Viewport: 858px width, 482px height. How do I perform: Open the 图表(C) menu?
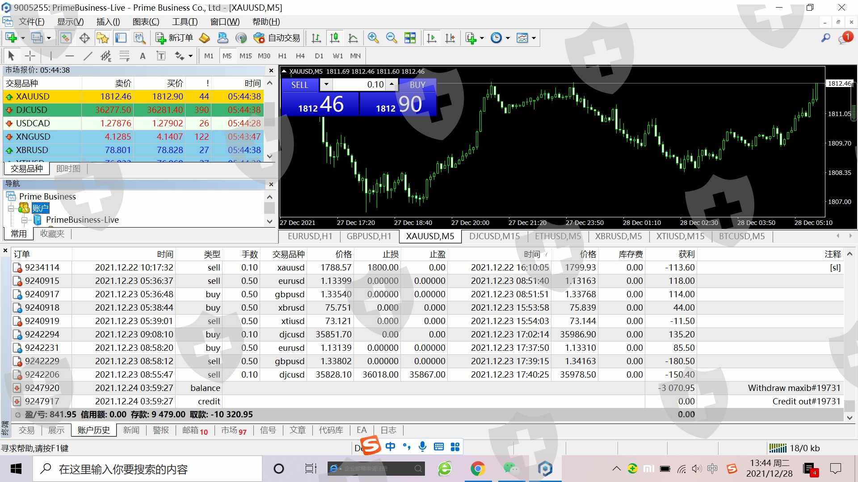point(146,22)
